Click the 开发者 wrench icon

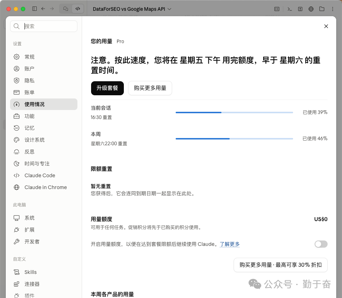pos(17,242)
